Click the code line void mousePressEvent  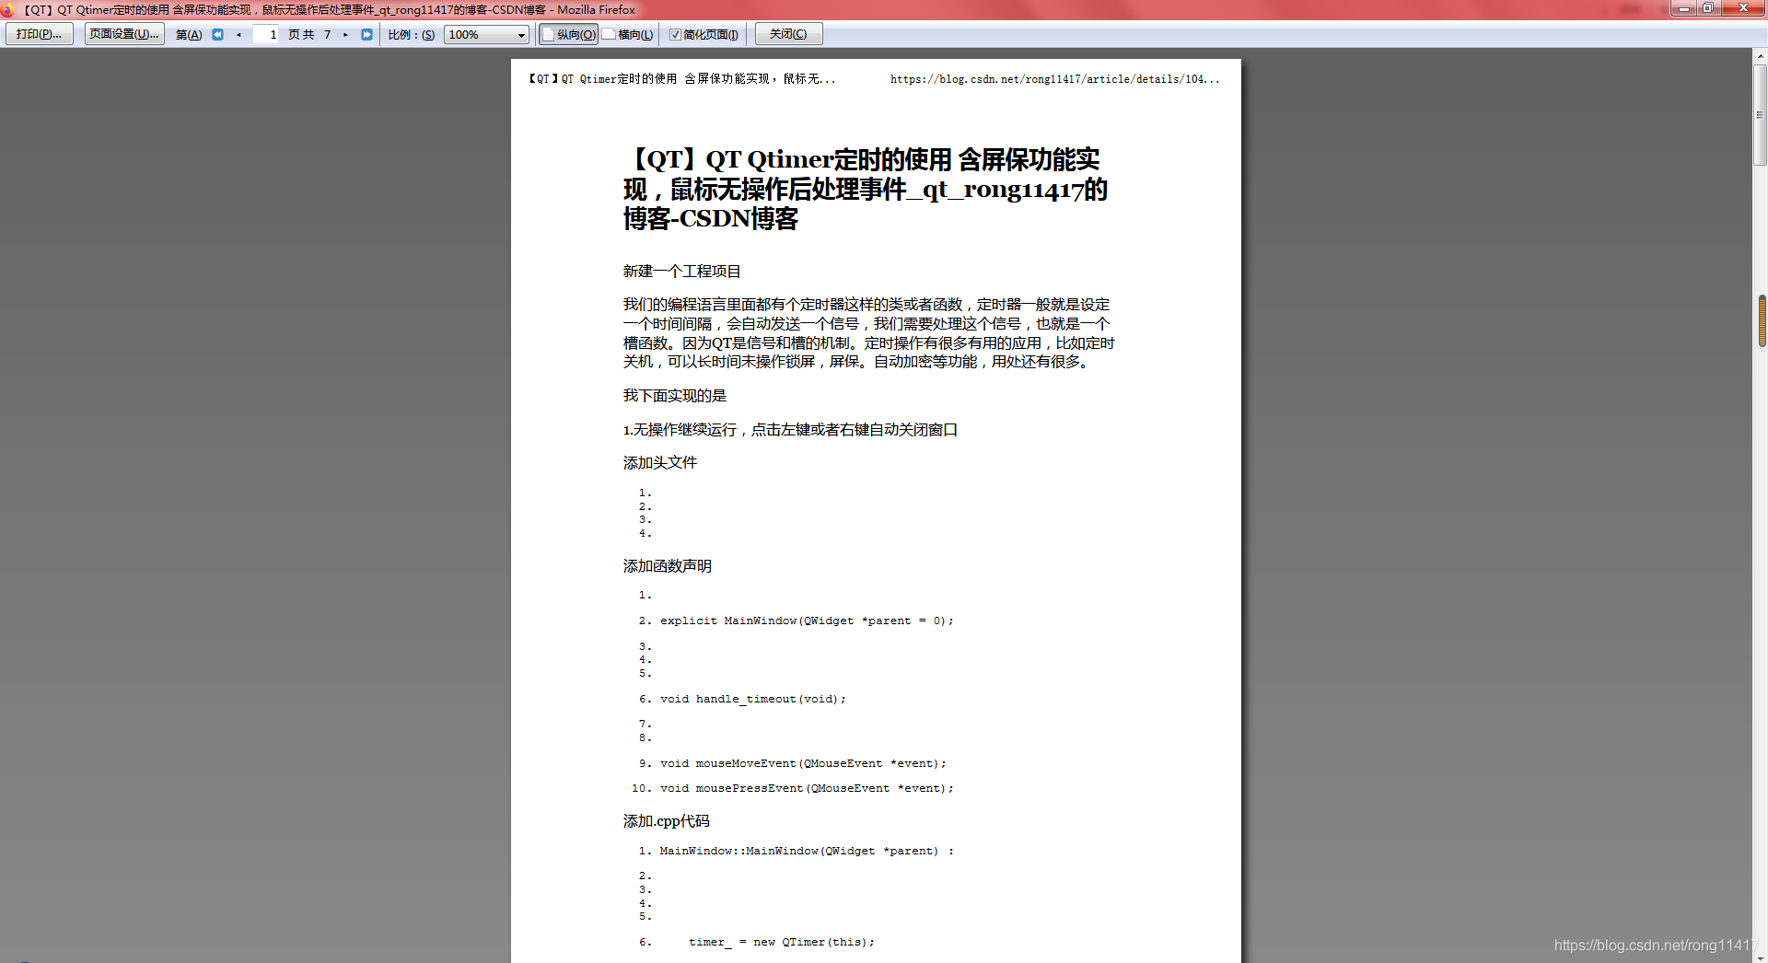coord(807,789)
